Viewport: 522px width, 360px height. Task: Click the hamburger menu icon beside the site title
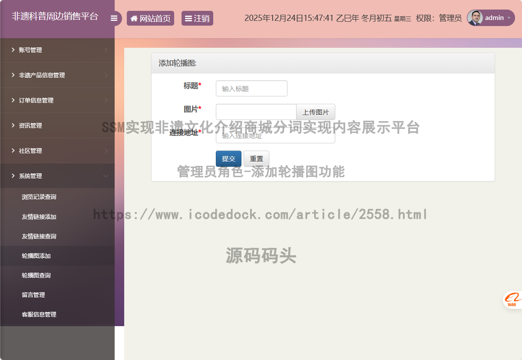pyautogui.click(x=114, y=18)
